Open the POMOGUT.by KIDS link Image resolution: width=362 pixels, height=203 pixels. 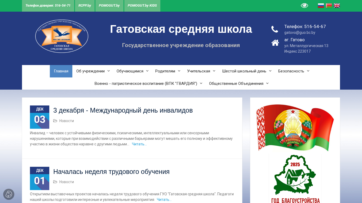pyautogui.click(x=142, y=6)
